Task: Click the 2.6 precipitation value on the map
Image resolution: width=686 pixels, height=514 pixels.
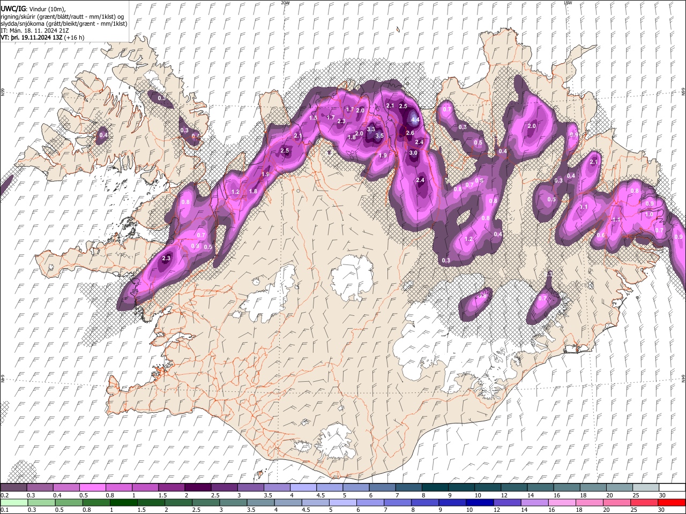Action: (x=410, y=133)
